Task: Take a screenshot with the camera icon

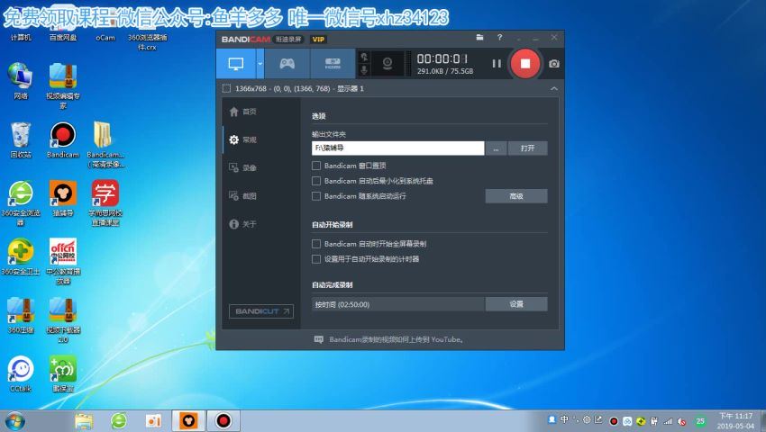Action: 554,64
